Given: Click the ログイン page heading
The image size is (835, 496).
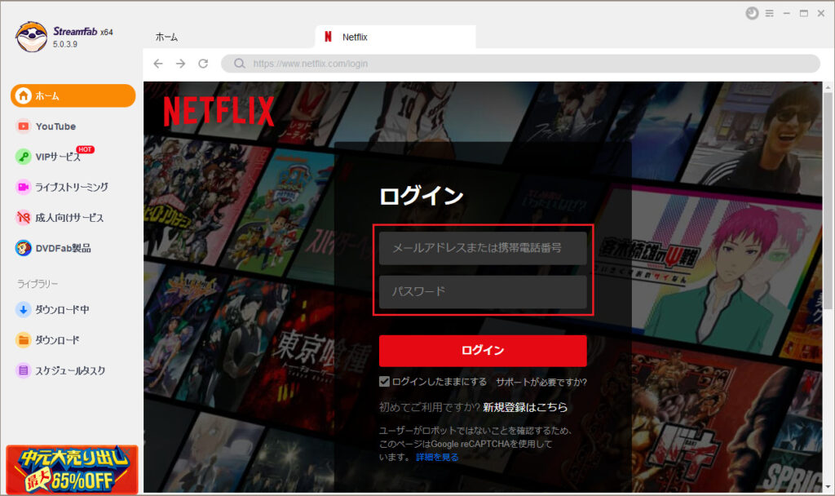Looking at the screenshot, I should point(422,196).
